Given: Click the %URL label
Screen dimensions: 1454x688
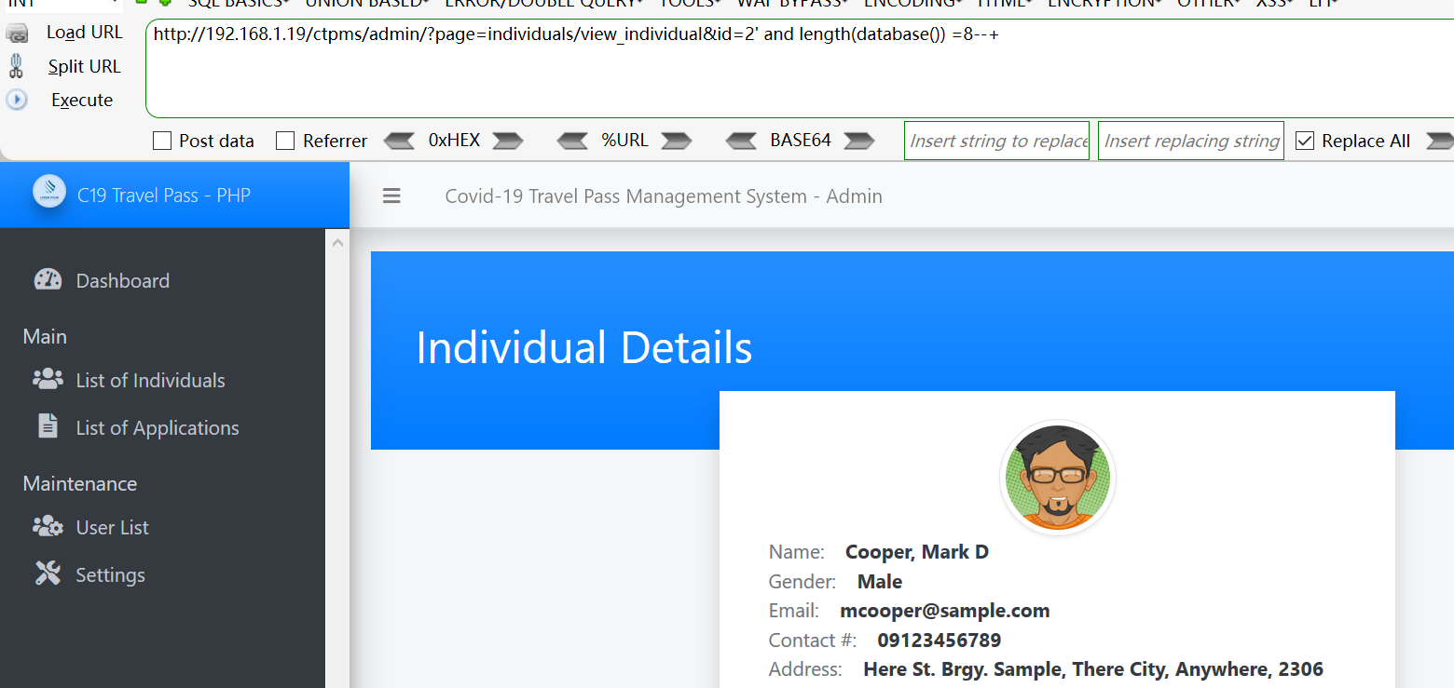Looking at the screenshot, I should coord(624,141).
